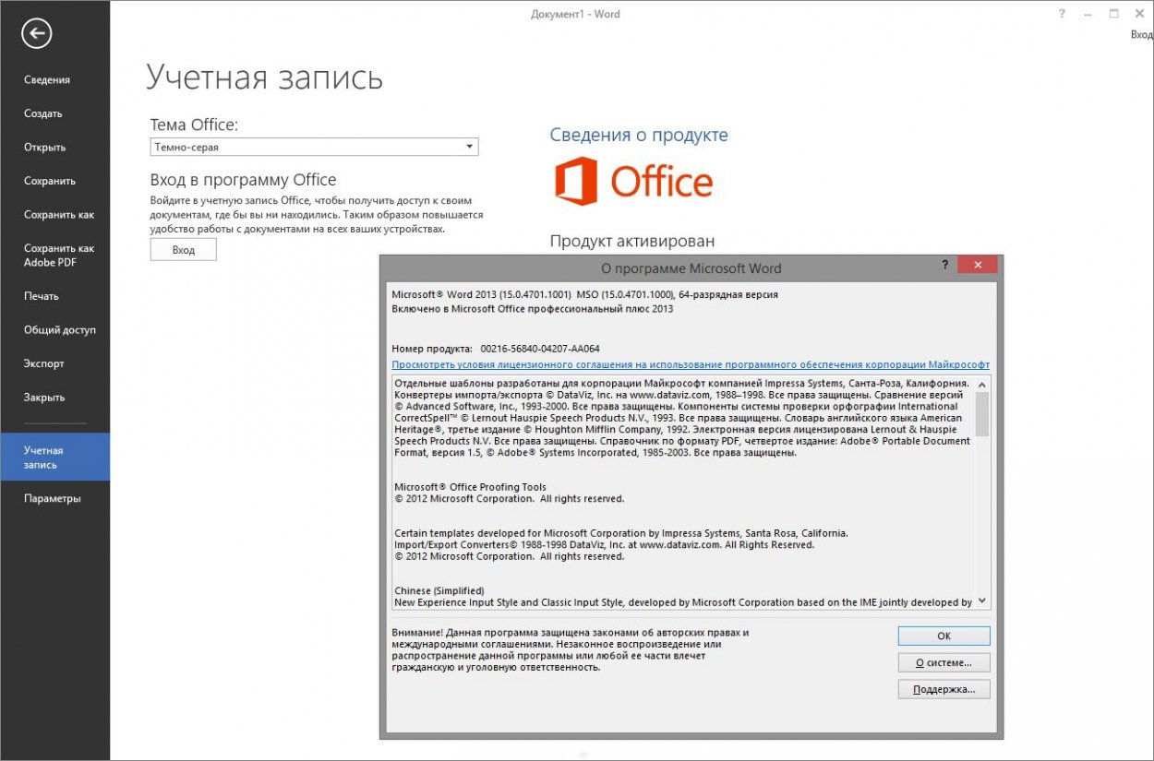This screenshot has width=1154, height=761.
Task: Click scrollbar up arrow in license text
Action: pos(981,384)
